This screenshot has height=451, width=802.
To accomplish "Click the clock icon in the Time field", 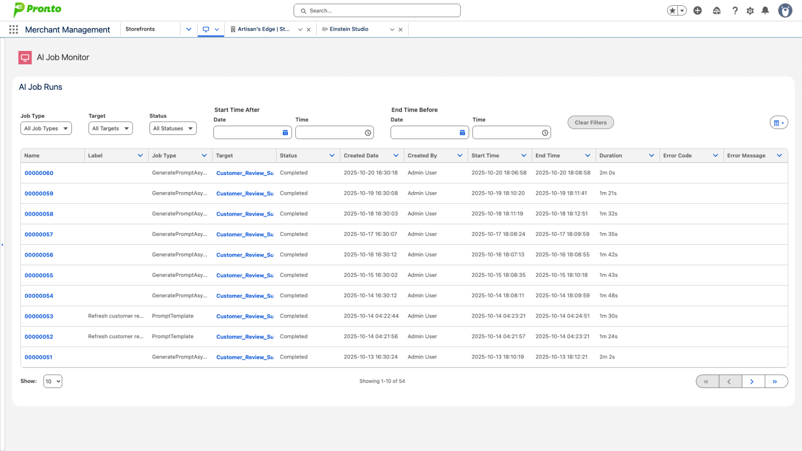I will tap(368, 132).
